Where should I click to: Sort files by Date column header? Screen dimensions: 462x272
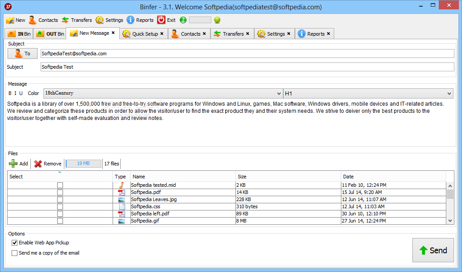(394, 177)
